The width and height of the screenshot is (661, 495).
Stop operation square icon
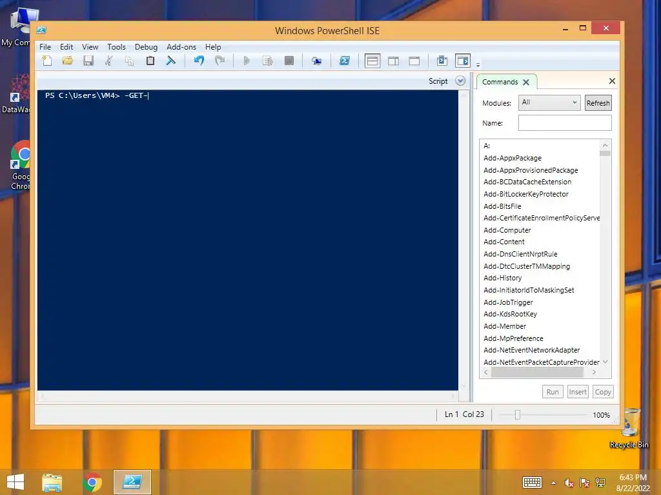[x=289, y=61]
